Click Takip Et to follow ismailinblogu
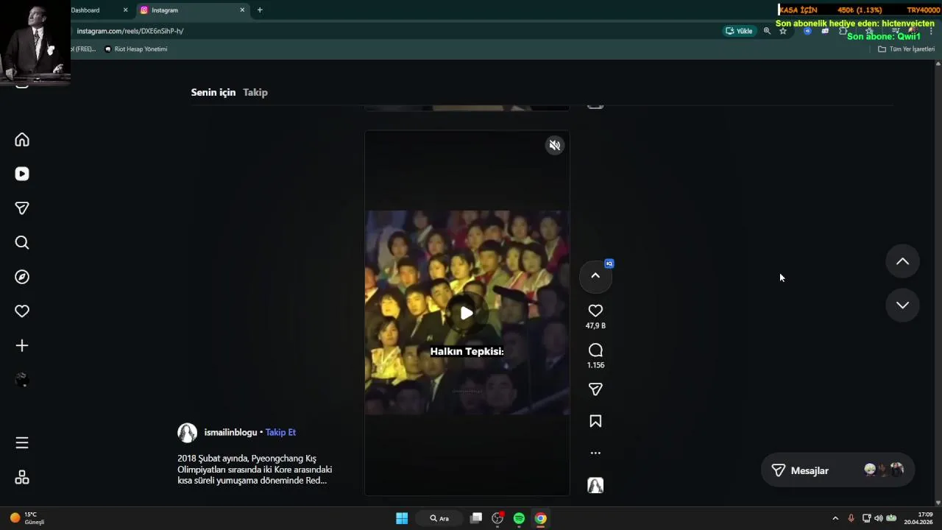Image resolution: width=942 pixels, height=530 pixels. [x=280, y=432]
